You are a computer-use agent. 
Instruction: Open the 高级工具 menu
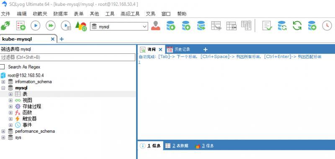[x=130, y=14]
